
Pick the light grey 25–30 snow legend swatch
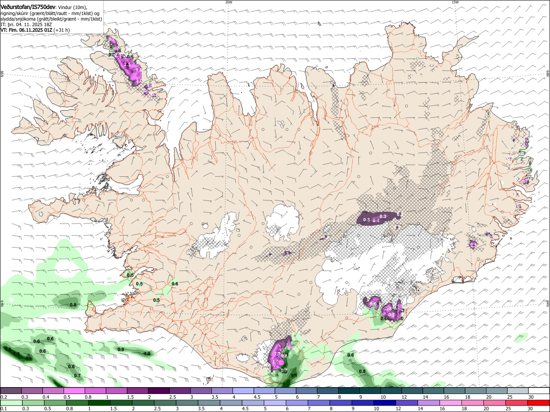tap(518, 391)
